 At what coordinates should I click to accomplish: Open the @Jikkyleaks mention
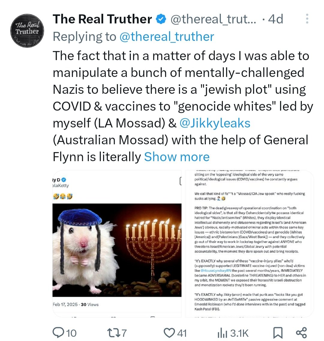pyautogui.click(x=214, y=123)
